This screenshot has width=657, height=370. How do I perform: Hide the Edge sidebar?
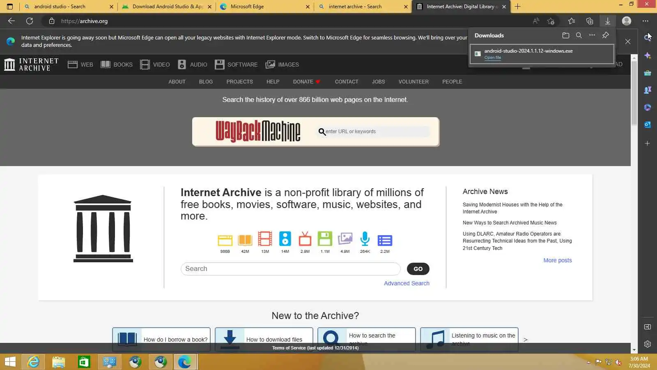click(x=648, y=327)
